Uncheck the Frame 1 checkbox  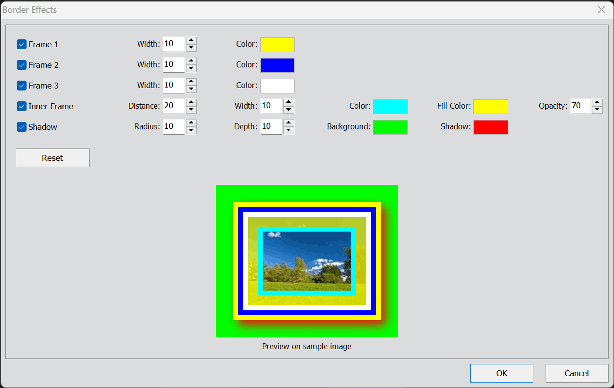(x=22, y=44)
